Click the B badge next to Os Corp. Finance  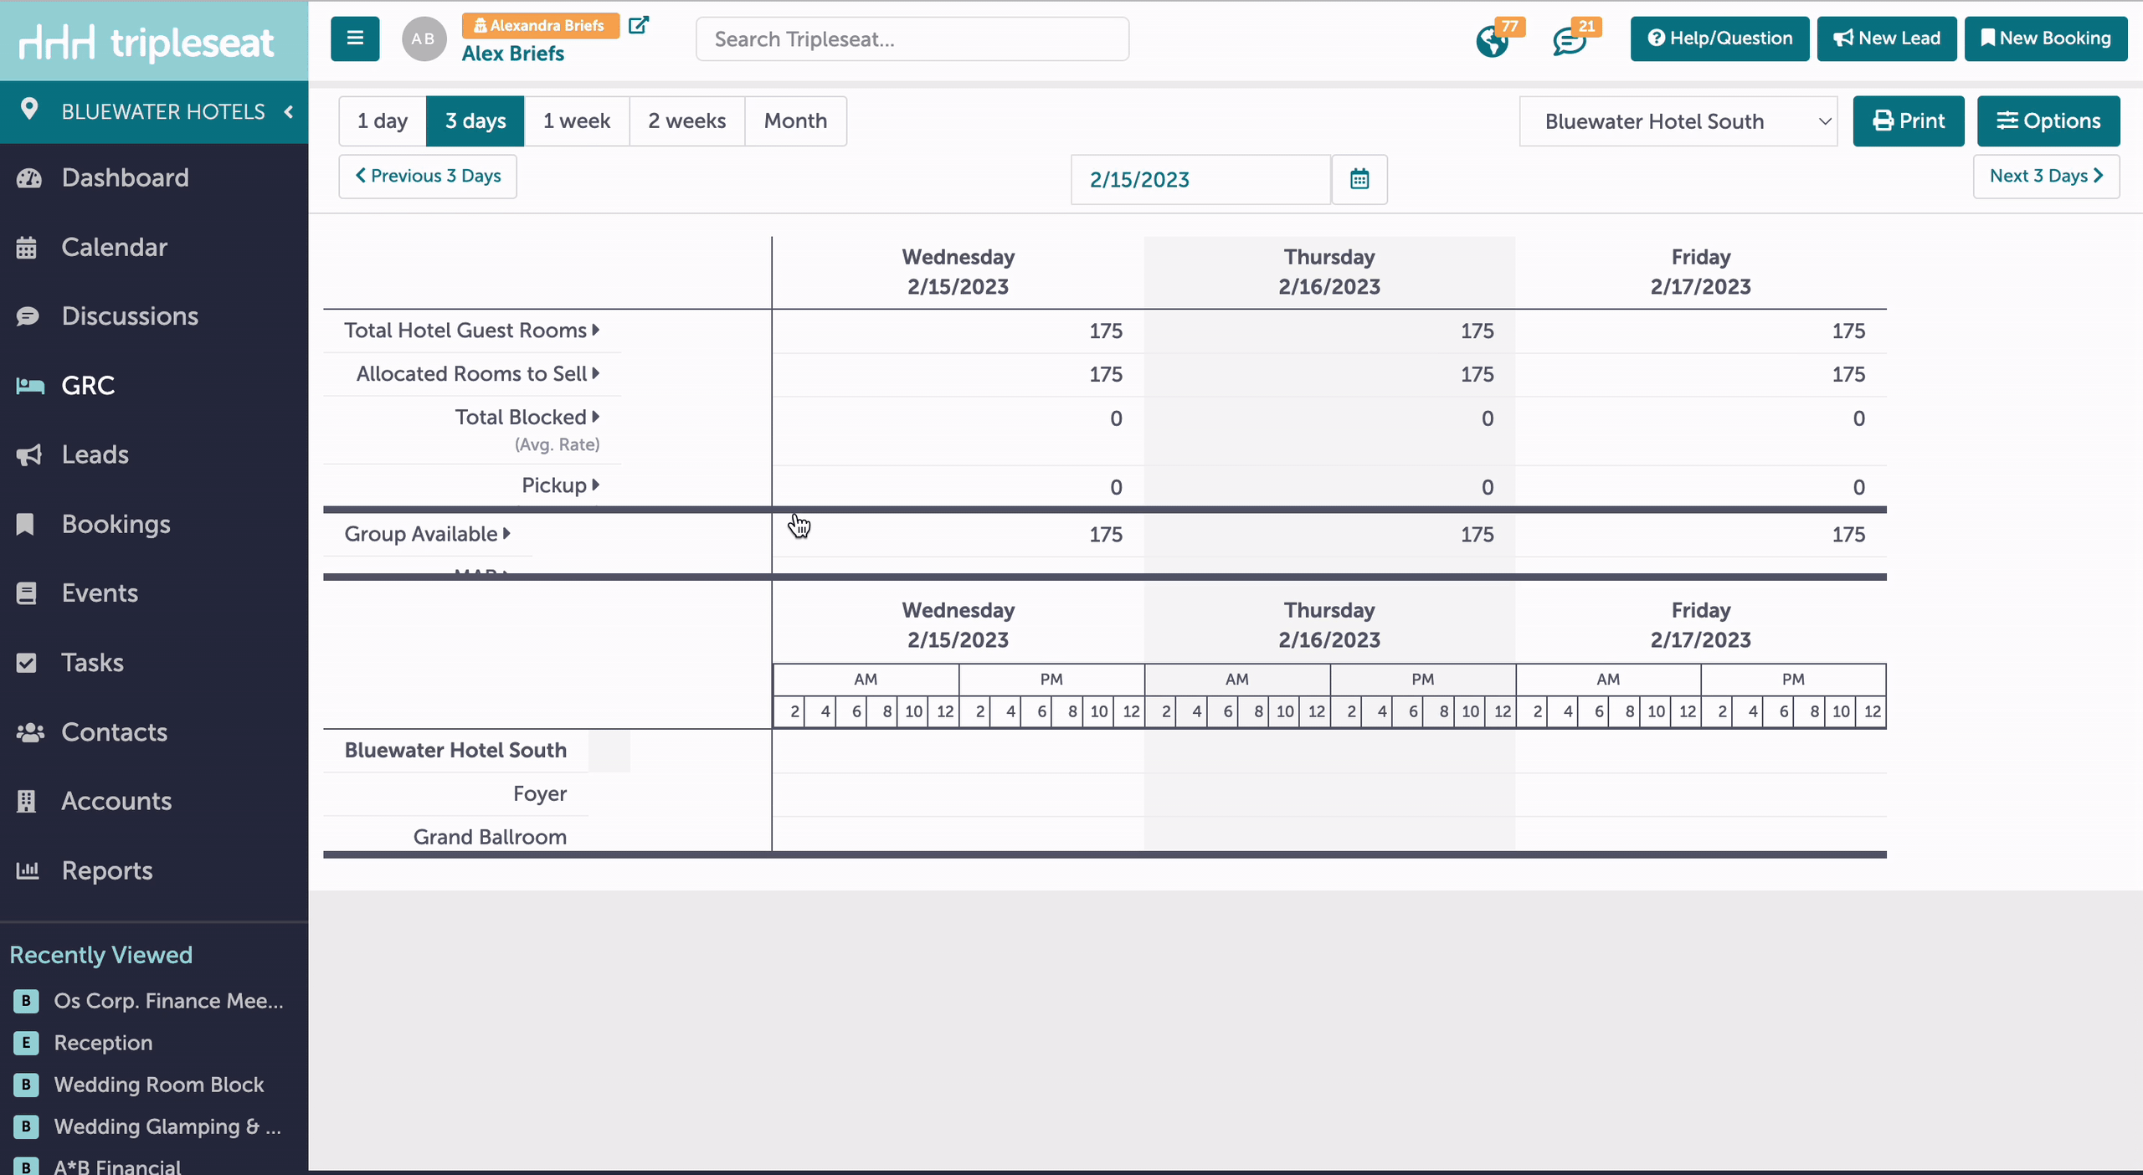click(26, 1000)
